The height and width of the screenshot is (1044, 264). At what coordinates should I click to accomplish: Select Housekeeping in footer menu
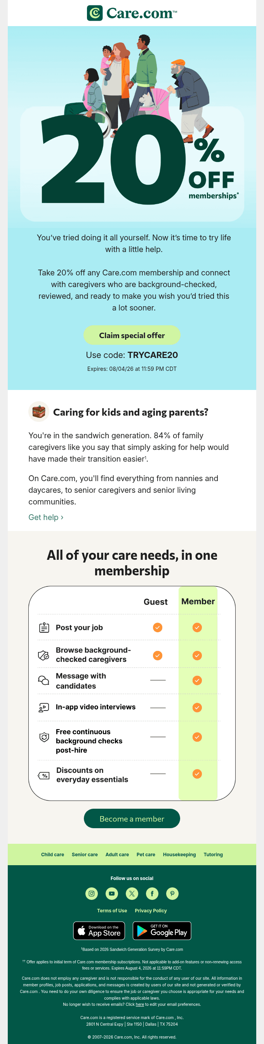click(179, 854)
